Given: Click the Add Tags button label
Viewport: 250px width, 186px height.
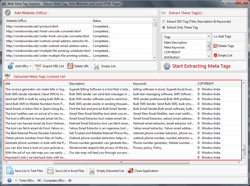Looking at the screenshot, I should (224, 36).
